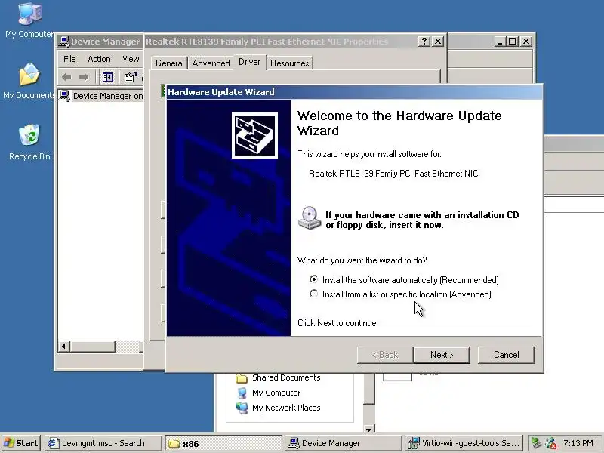Click down arrow of Explorer pane scrollbar
The width and height of the screenshot is (604, 453).
[368, 429]
